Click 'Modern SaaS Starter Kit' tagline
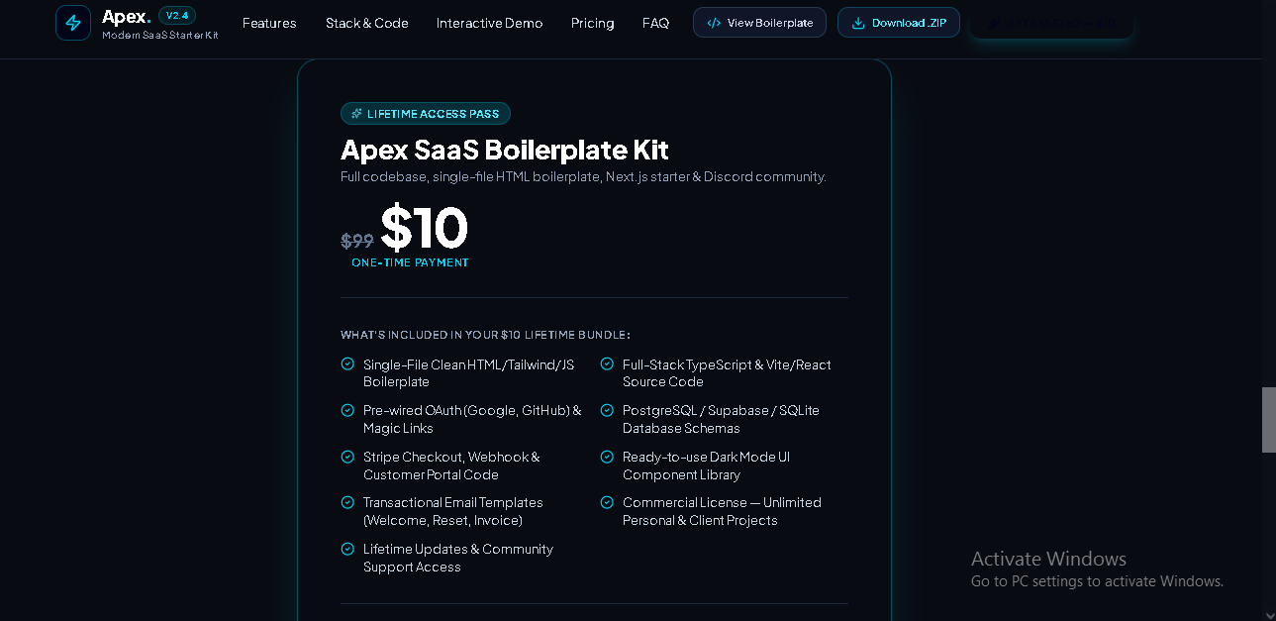Image resolution: width=1276 pixels, height=621 pixels. (x=160, y=35)
